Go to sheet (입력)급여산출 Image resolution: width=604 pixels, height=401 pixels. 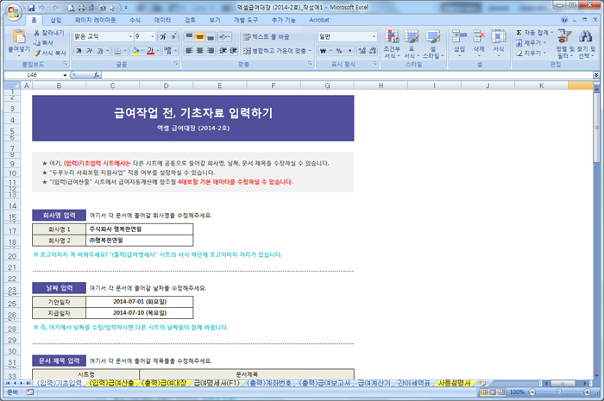[x=111, y=383]
